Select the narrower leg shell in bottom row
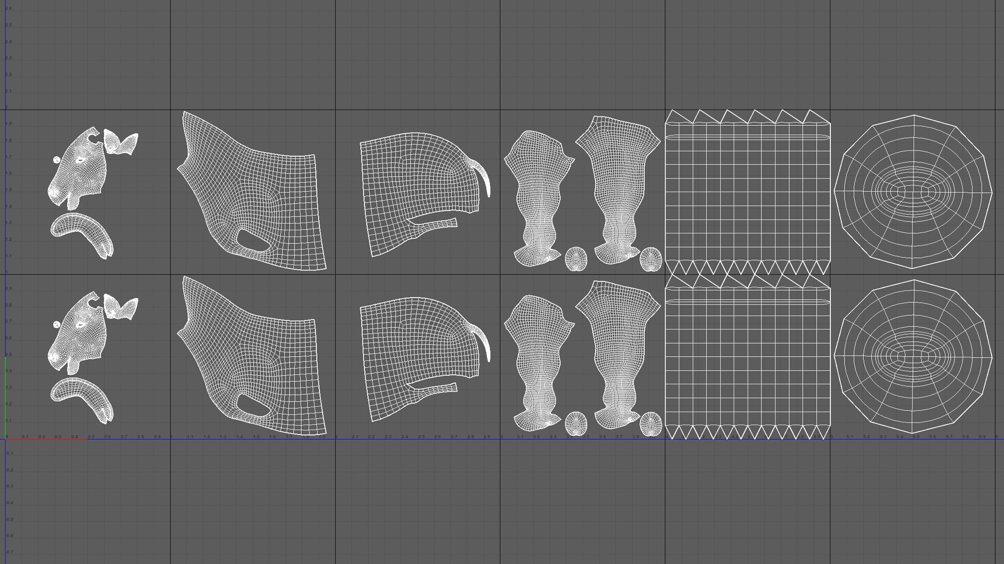 (x=539, y=363)
